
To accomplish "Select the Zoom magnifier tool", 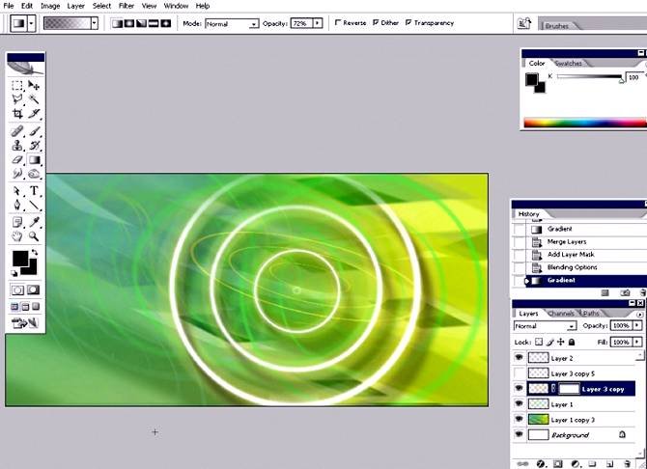I will pos(34,236).
